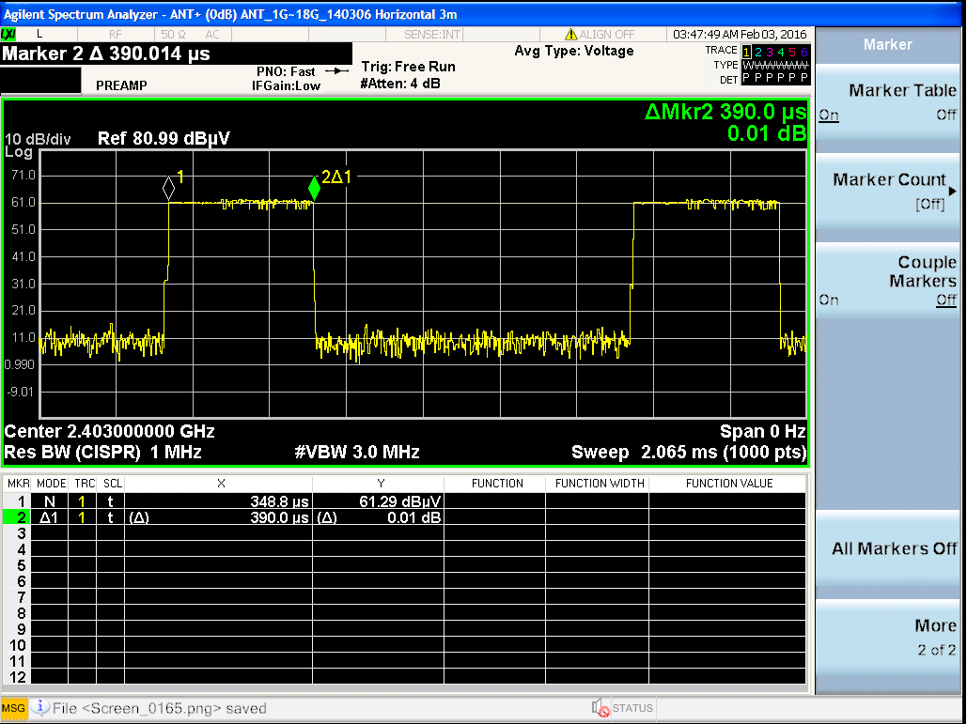Click the FUNCTION VALUE column header
967x724 pixels.
(x=729, y=484)
